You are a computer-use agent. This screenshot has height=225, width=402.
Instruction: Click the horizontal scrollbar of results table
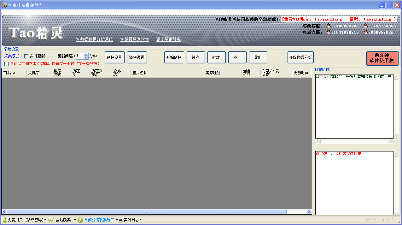156,212
